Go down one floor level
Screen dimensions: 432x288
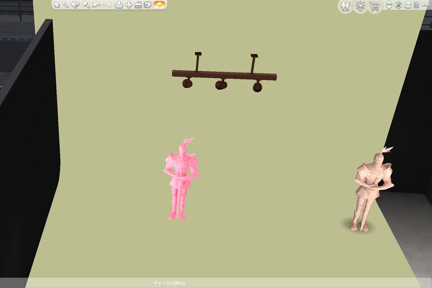coord(389,7)
